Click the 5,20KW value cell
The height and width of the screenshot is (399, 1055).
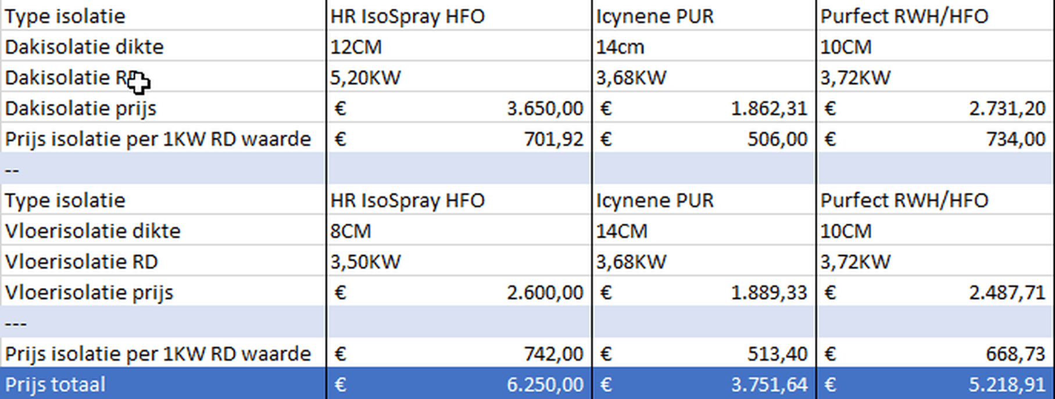point(459,77)
